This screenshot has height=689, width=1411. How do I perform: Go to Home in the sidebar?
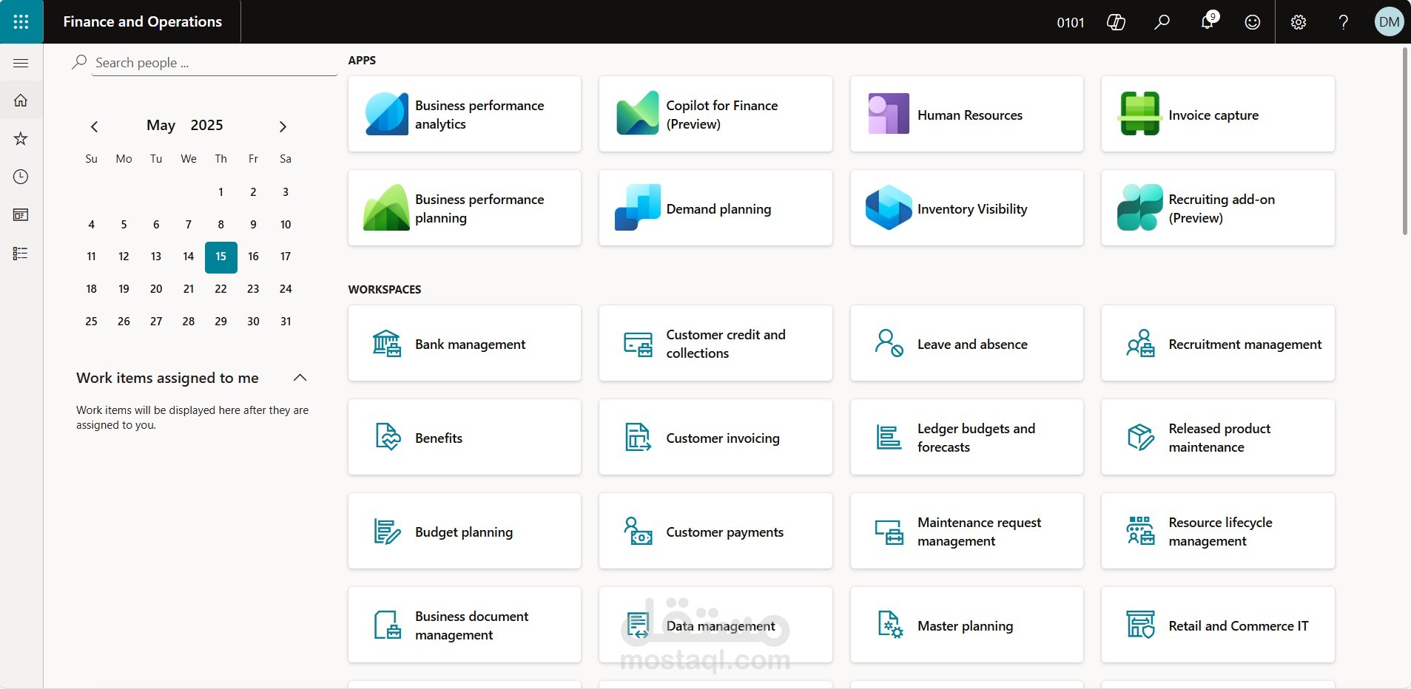coord(21,101)
